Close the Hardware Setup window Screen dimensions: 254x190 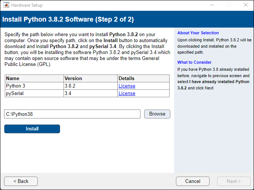[245, 5]
